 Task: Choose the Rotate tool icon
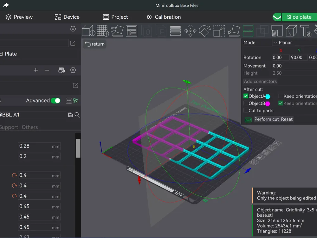pos(204,31)
